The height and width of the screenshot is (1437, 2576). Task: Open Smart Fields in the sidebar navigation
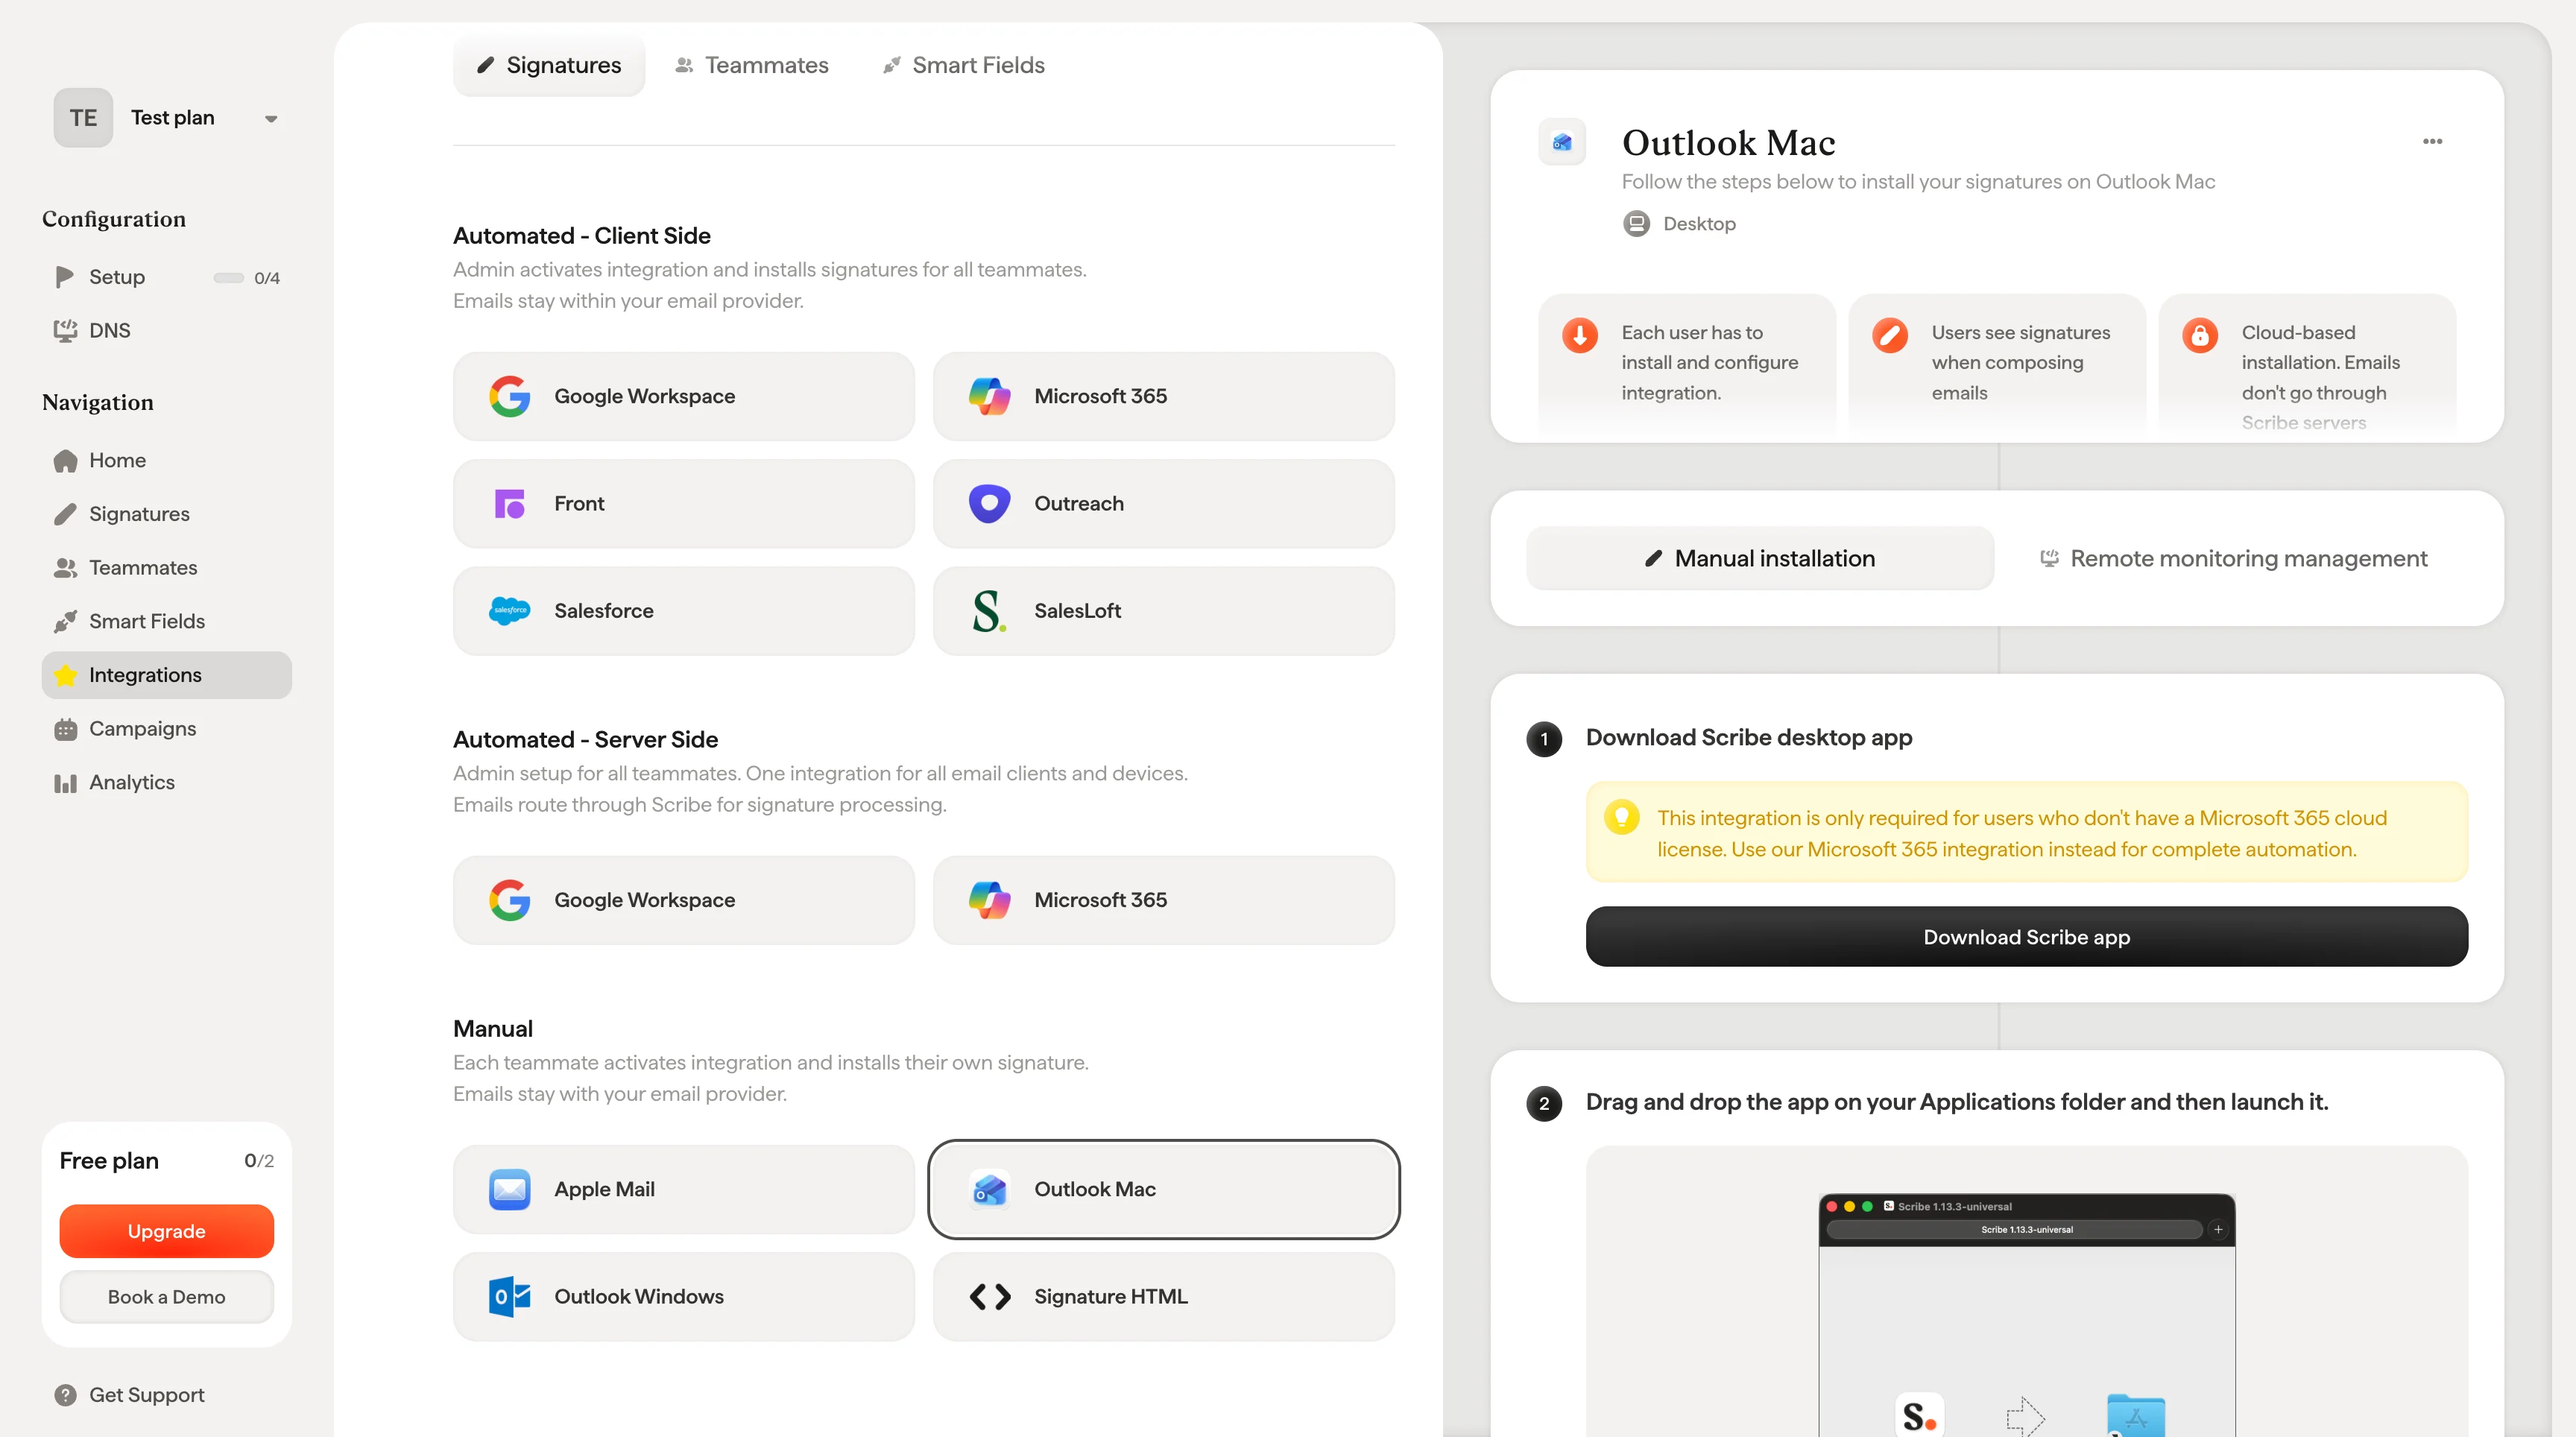click(167, 621)
